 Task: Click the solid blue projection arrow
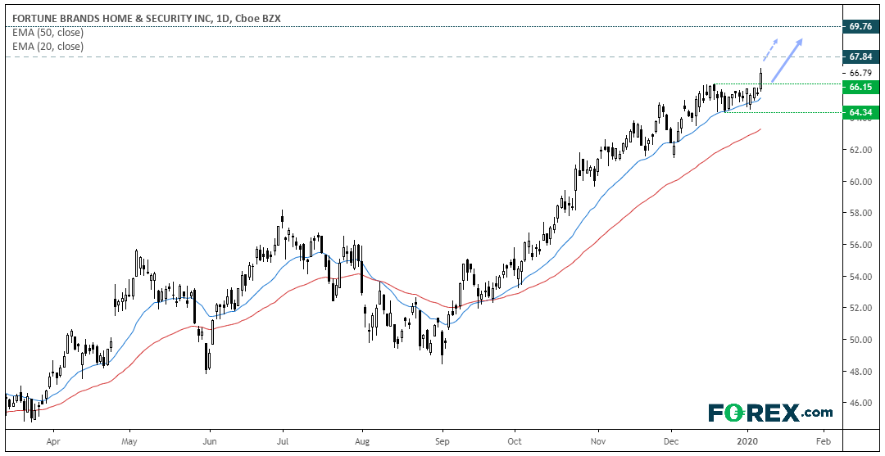[x=787, y=61]
